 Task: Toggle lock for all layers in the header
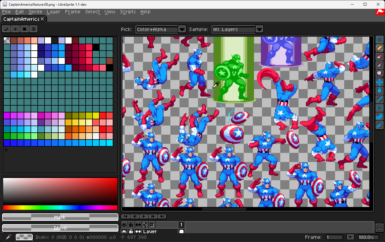pyautogui.click(x=131, y=225)
